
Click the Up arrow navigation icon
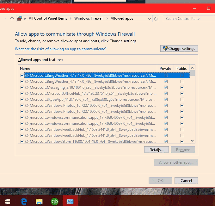click(12, 19)
